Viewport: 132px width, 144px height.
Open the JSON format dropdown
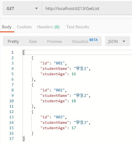pyautogui.click(x=117, y=41)
